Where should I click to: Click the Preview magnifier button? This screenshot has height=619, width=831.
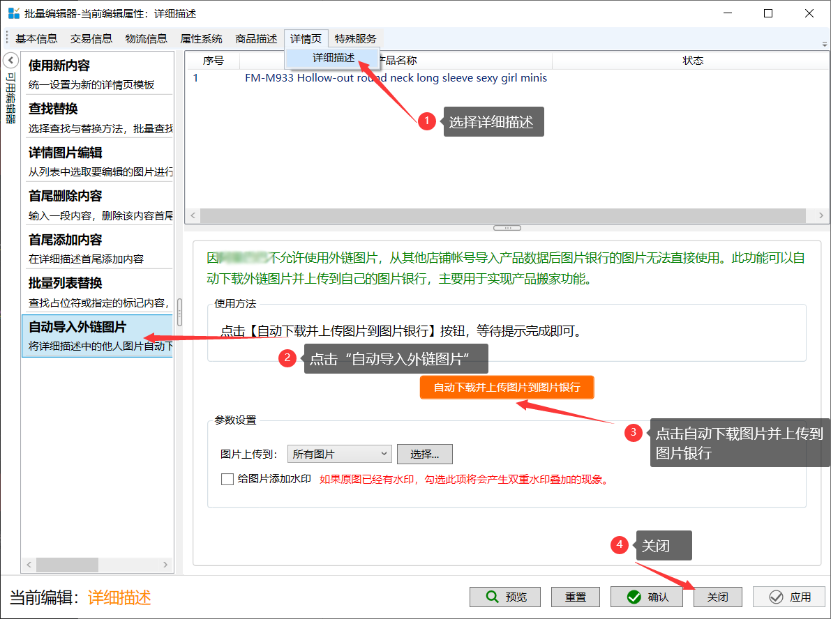coord(505,597)
